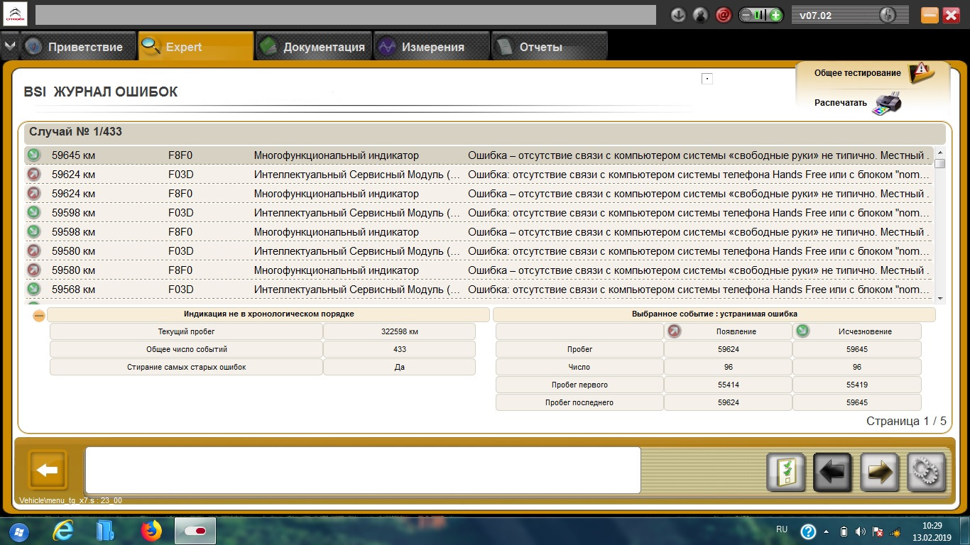Open the user profile icon in top bar
970x545 pixels.
(701, 15)
